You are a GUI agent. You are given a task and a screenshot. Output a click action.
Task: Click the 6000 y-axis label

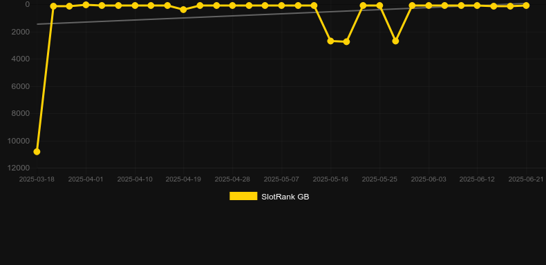pyautogui.click(x=21, y=86)
